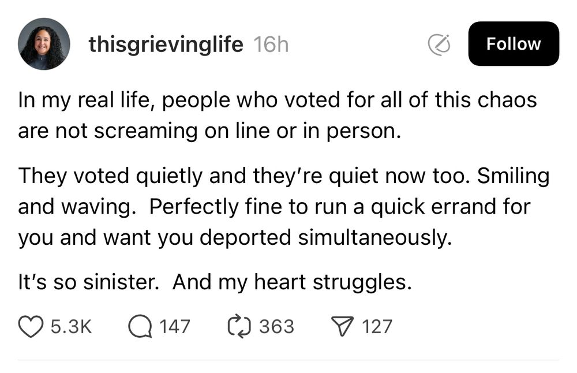The height and width of the screenshot is (373, 577).
Task: Click the circled pencil icon beside Follow
Action: click(439, 44)
